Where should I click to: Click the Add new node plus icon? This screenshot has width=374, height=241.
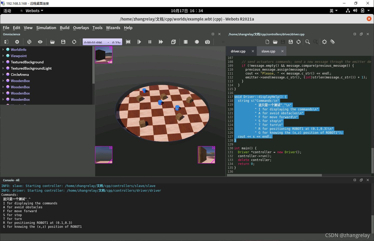(x=17, y=42)
